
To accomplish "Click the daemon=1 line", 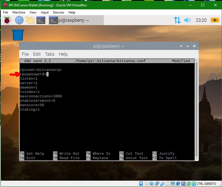I will click(x=29, y=87).
